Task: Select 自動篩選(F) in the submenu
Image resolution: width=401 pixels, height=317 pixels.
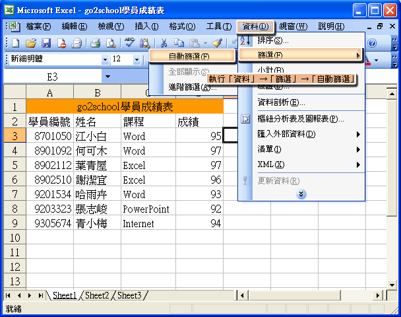Action: [x=189, y=56]
